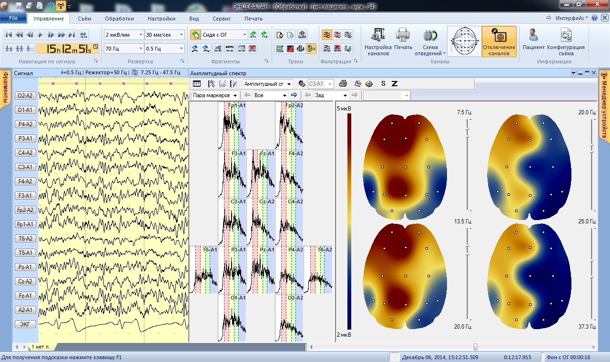The width and height of the screenshot is (610, 362).
Task: Click the blue right arrow after 'Все'
Action: coord(294,95)
